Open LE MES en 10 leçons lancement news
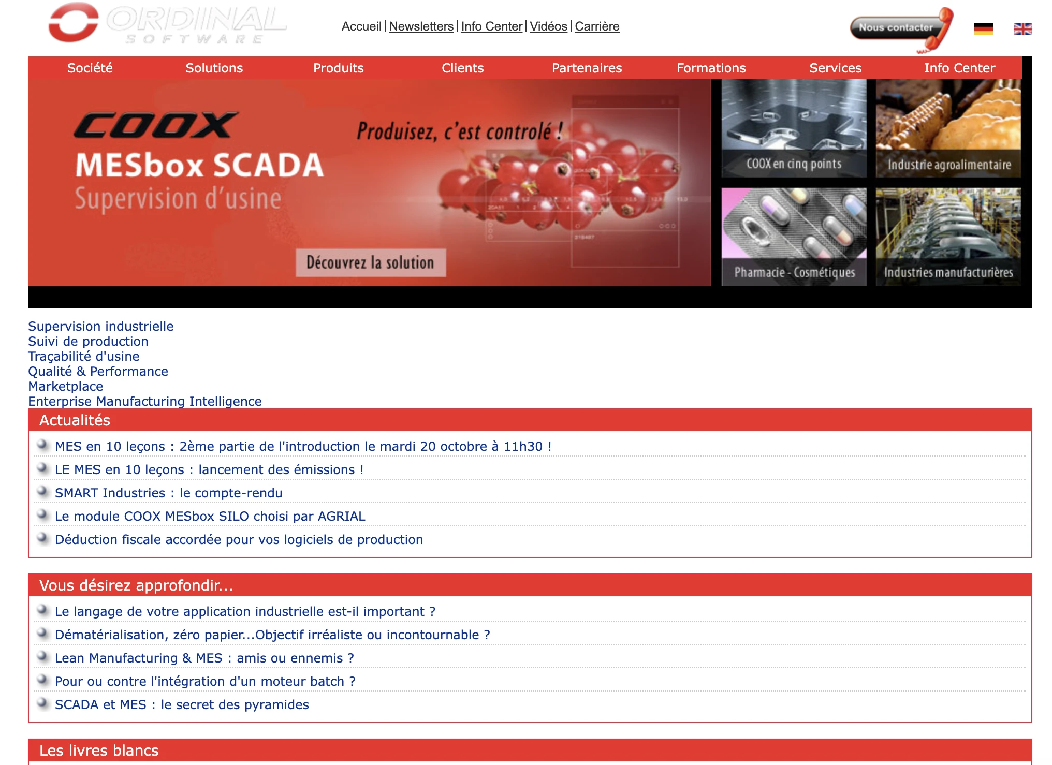Image resolution: width=1052 pixels, height=765 pixels. click(209, 470)
